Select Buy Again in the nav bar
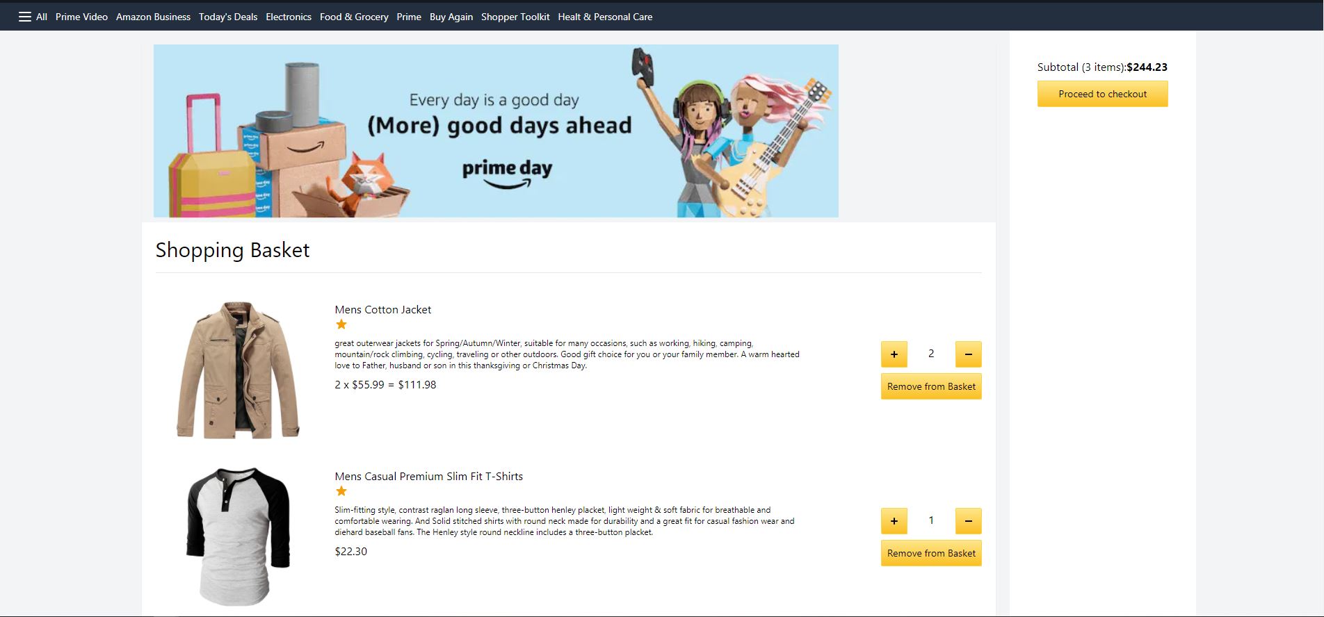Screen dimensions: 1324x617 coord(451,17)
